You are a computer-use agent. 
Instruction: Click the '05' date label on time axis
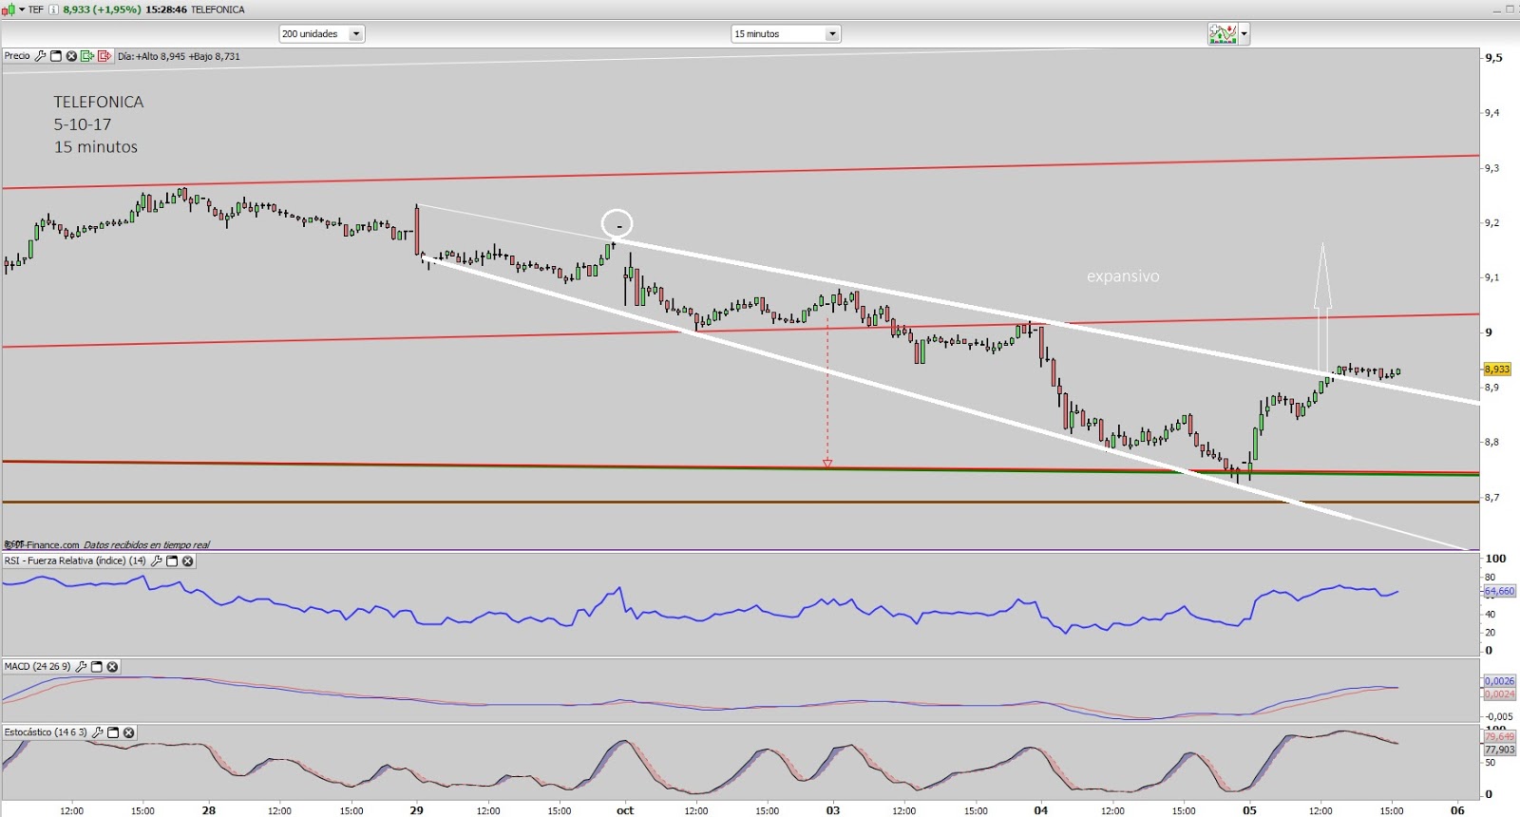1249,810
